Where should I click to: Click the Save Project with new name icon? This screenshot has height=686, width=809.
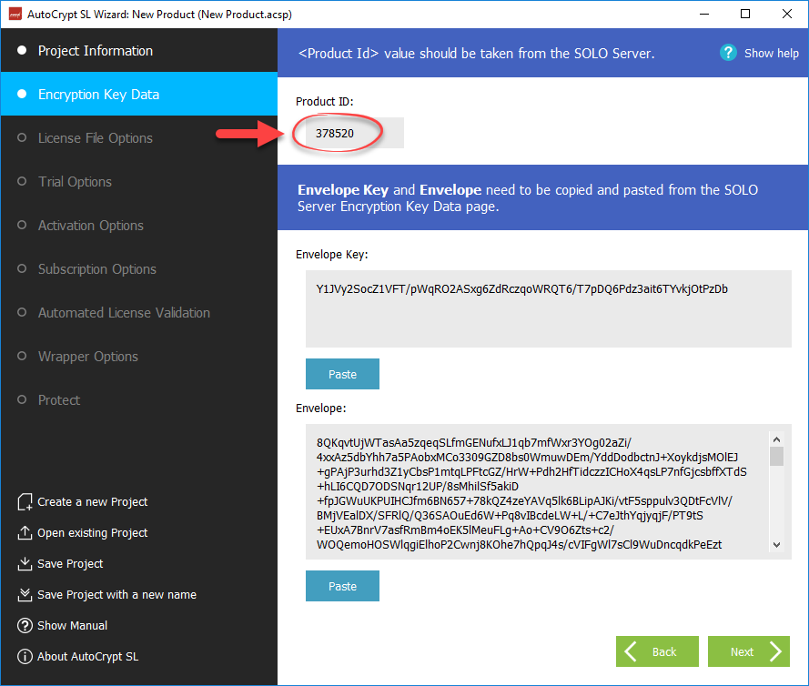point(25,595)
